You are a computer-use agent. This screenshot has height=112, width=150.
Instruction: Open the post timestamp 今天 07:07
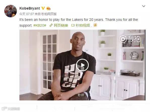tap(26, 14)
